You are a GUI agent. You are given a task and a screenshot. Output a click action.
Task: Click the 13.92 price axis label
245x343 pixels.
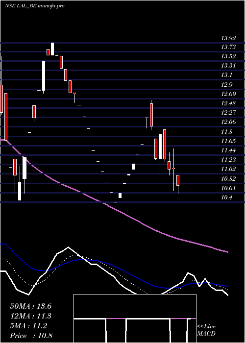pos(228,38)
